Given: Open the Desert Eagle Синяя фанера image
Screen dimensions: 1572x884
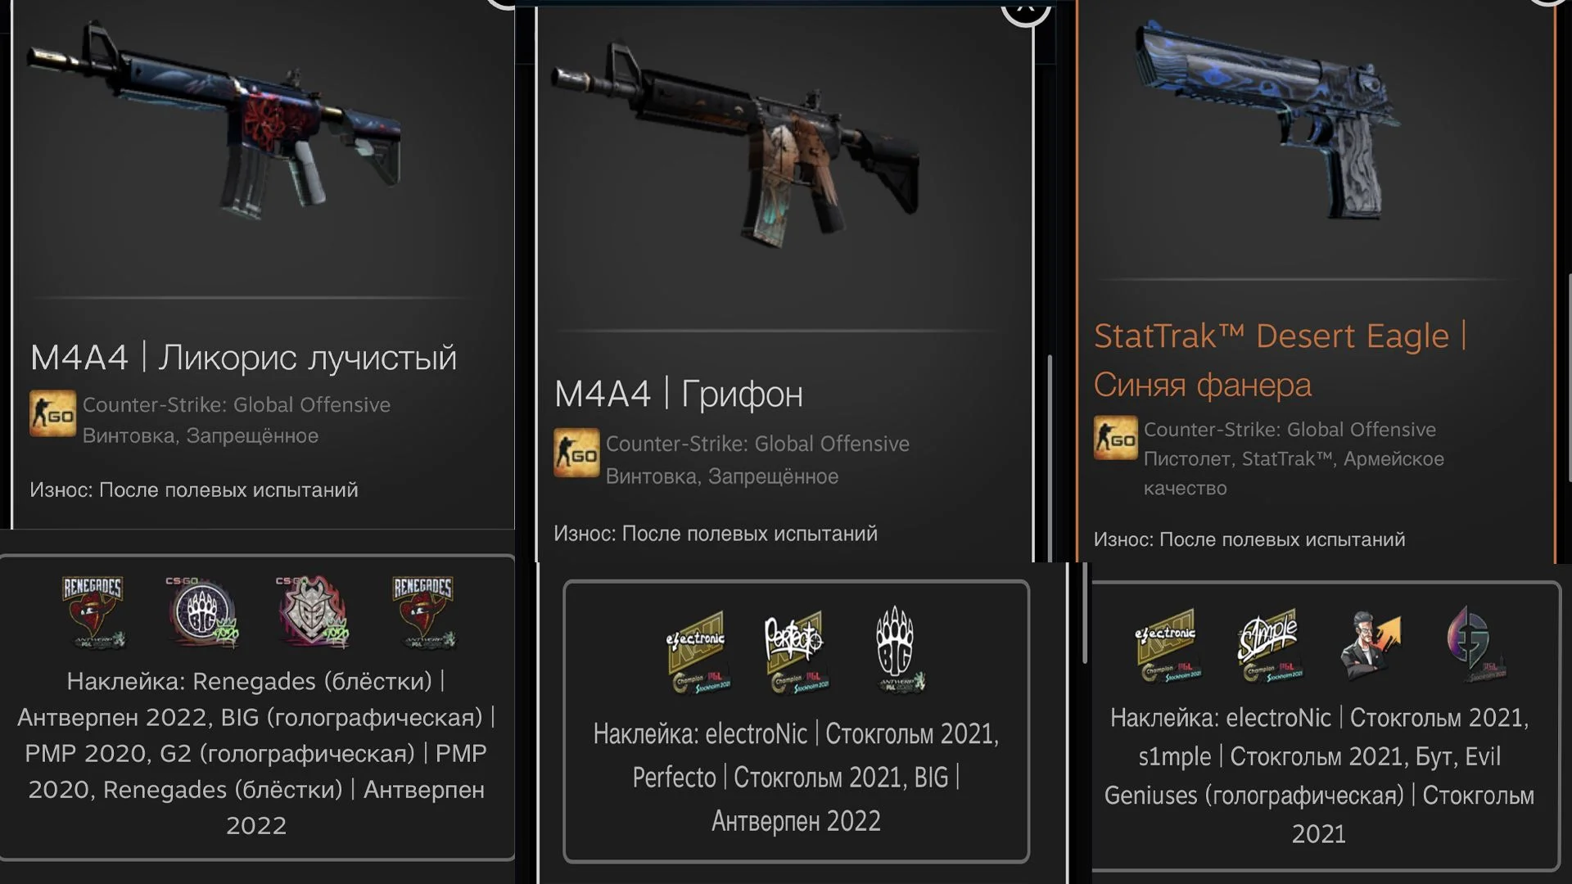Looking at the screenshot, I should point(1269,119).
